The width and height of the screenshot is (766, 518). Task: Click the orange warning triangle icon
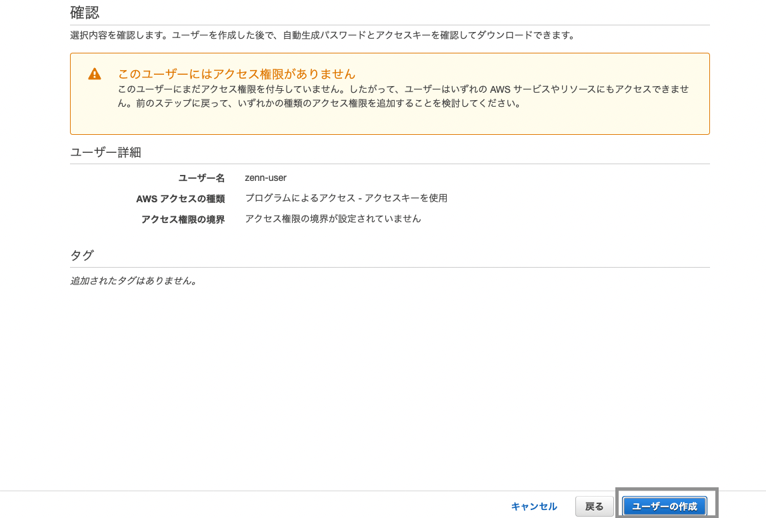(94, 74)
